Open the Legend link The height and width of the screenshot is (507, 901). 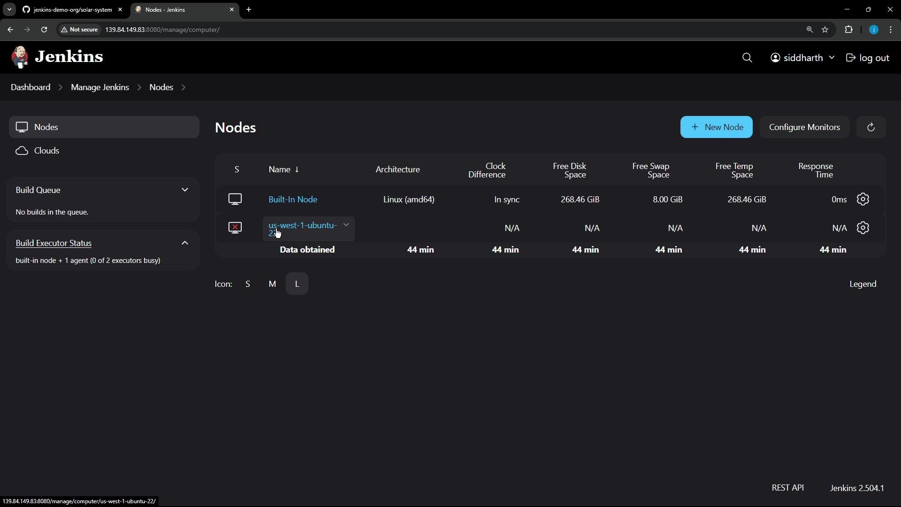[863, 284]
